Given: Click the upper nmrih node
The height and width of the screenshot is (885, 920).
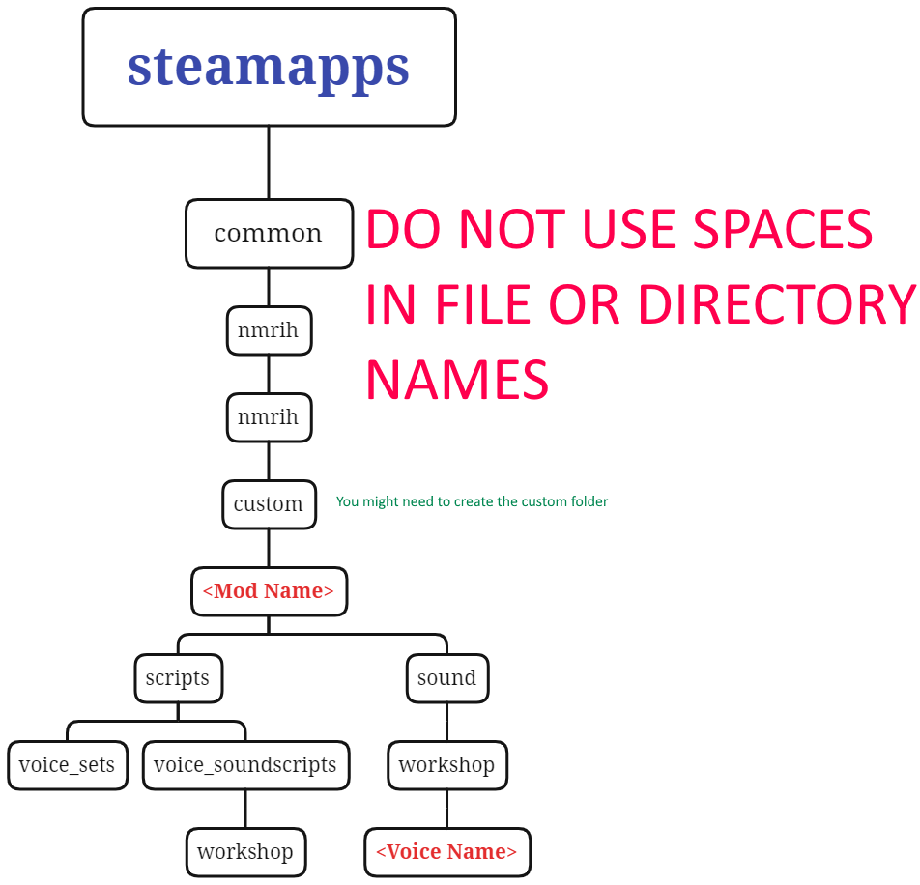Looking at the screenshot, I should pos(270,330).
